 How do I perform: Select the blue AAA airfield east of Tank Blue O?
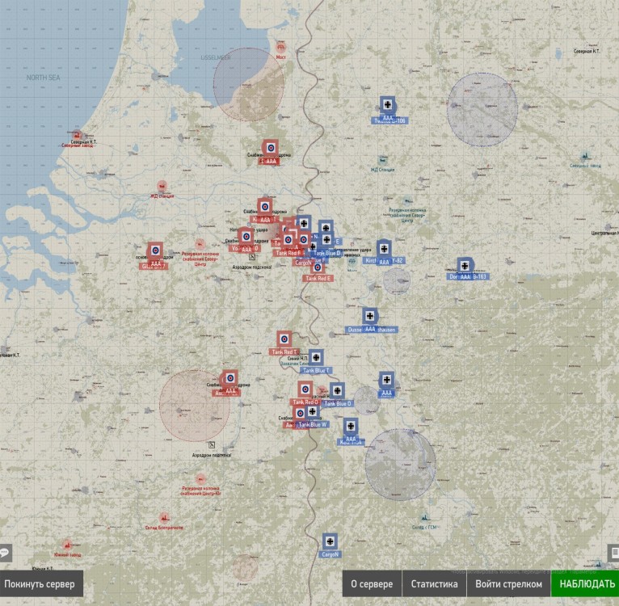click(386, 380)
